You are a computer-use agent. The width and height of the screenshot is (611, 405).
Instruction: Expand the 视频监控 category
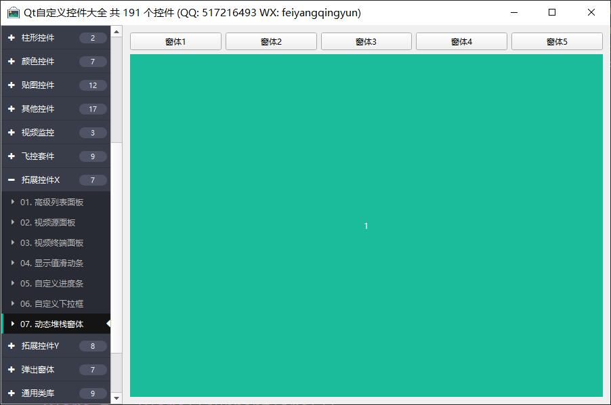(x=38, y=133)
